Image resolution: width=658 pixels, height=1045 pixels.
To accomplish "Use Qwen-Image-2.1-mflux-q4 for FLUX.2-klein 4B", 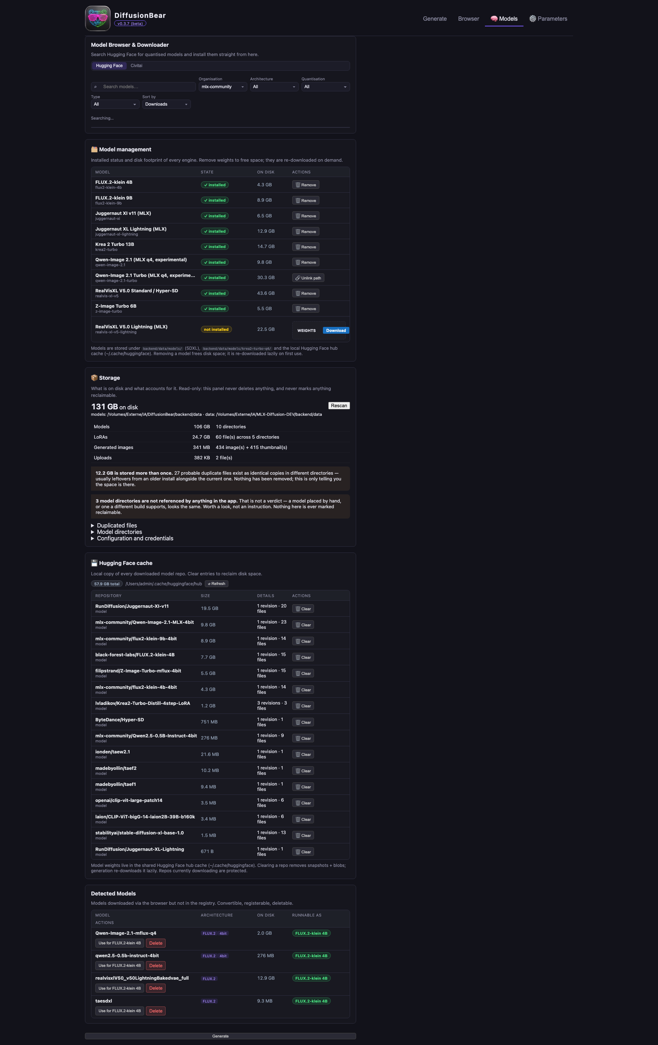I will click(120, 943).
